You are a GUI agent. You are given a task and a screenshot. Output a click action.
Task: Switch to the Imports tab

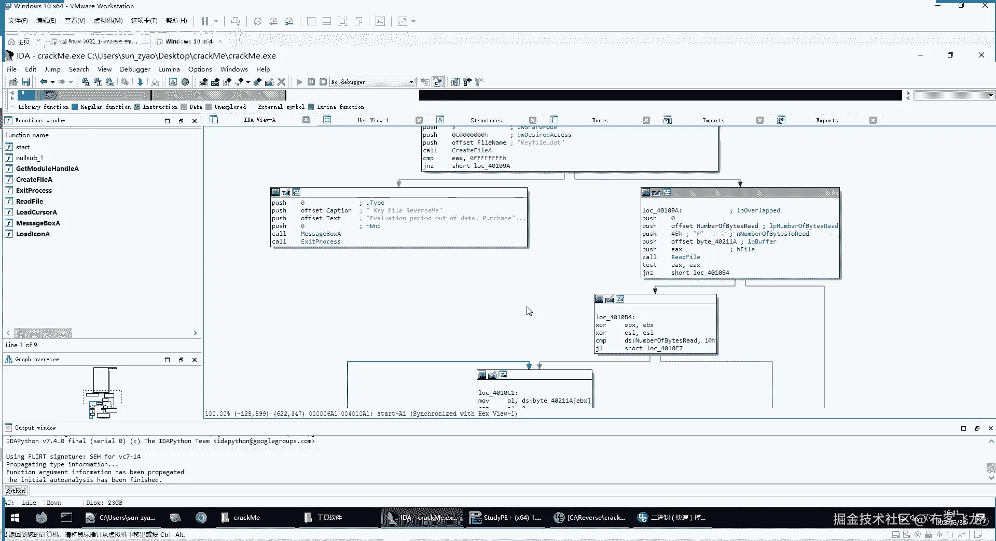pyautogui.click(x=713, y=120)
